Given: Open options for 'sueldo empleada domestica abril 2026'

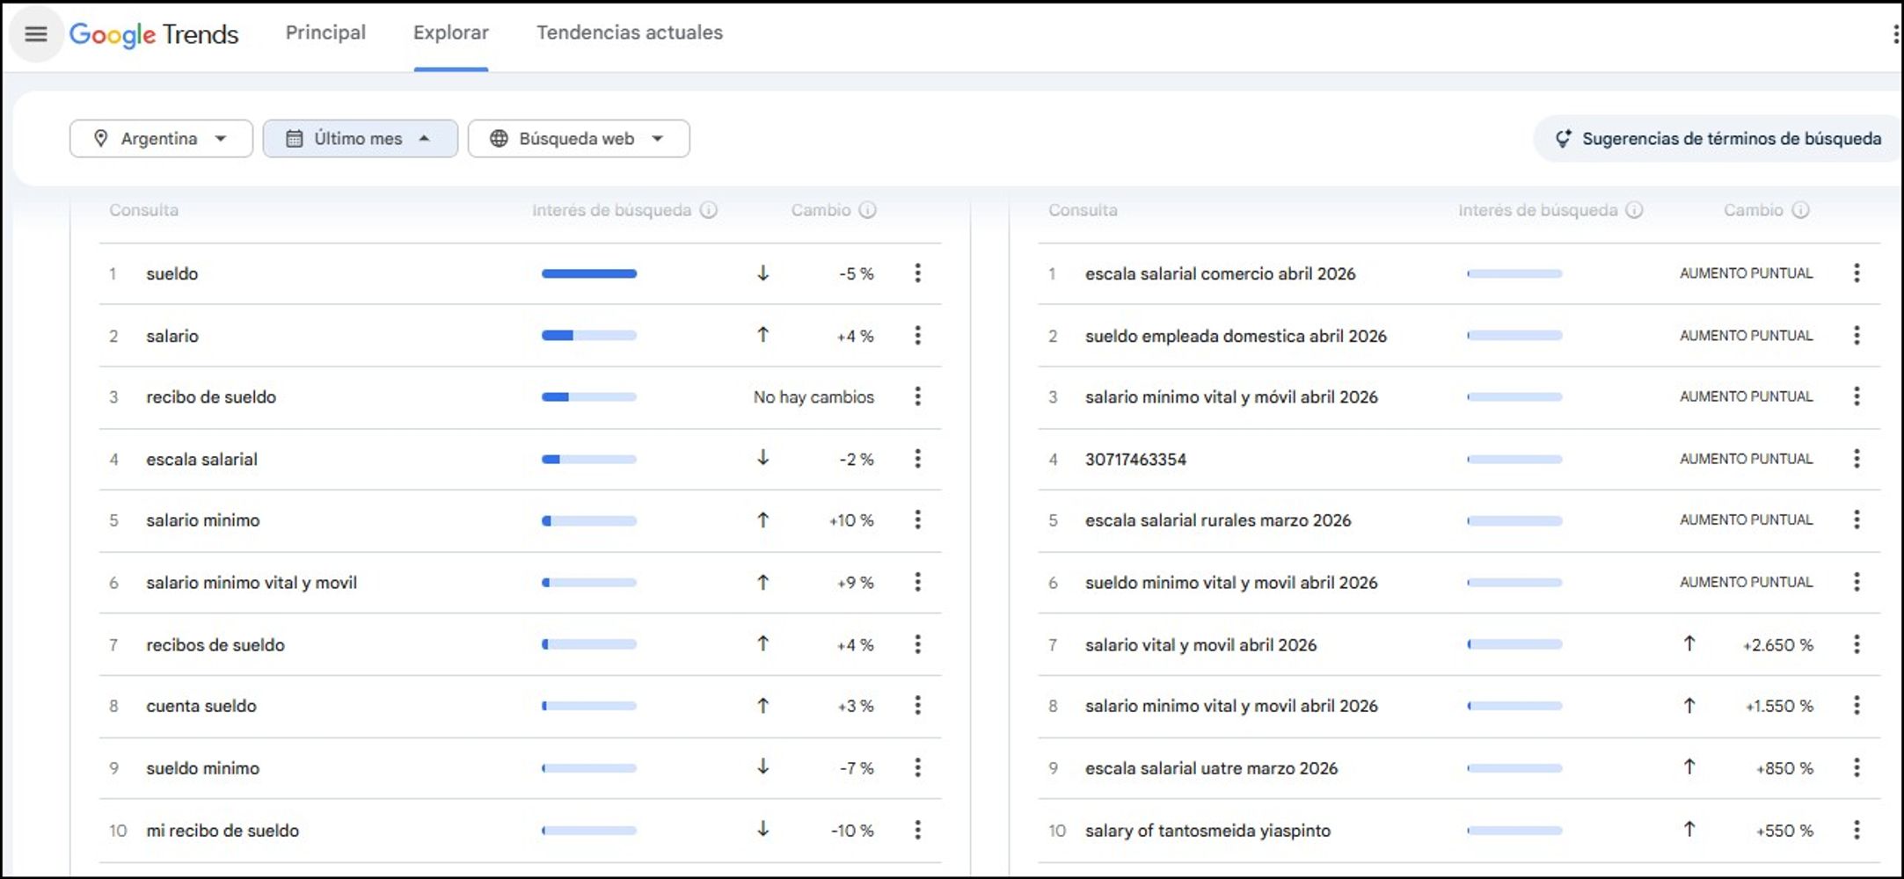Looking at the screenshot, I should pos(1857,336).
